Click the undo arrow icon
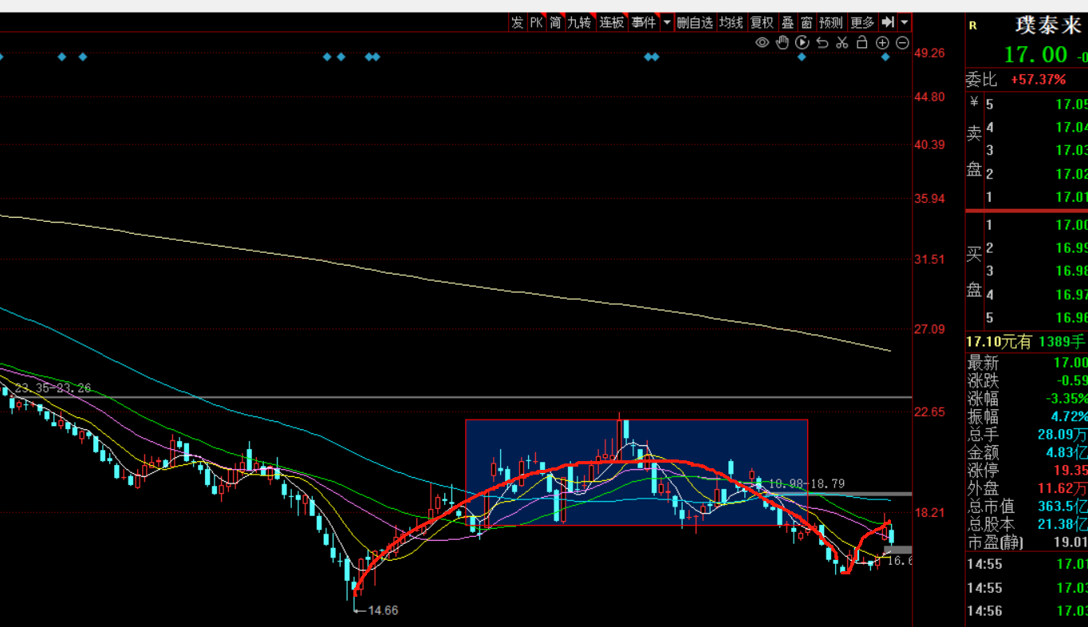Image resolution: width=1088 pixels, height=627 pixels. 822,43
